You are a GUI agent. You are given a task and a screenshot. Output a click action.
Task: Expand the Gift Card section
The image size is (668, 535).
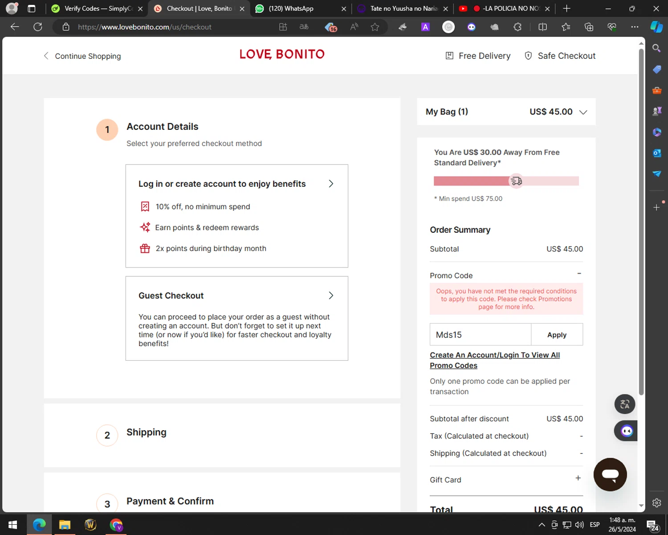(578, 478)
